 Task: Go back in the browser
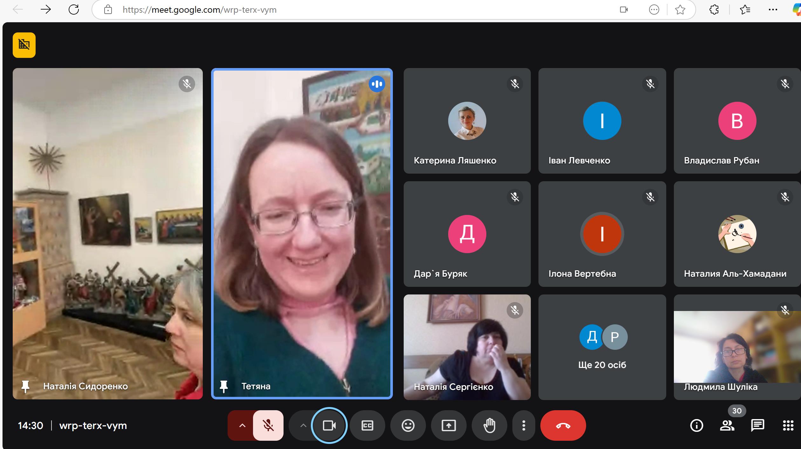(18, 10)
